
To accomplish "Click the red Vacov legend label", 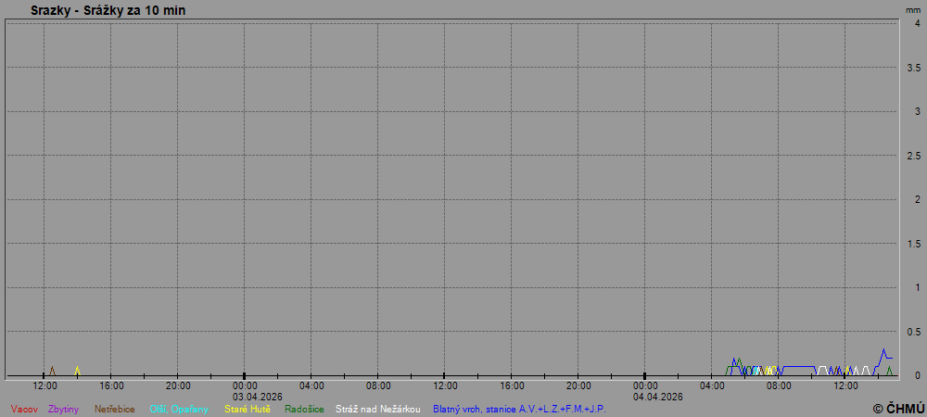I will pyautogui.click(x=24, y=409).
